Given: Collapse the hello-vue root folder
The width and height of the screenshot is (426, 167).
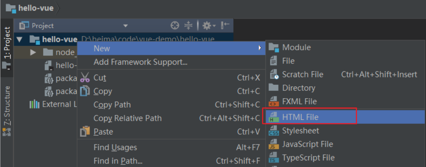Looking at the screenshot, I should (x=19, y=40).
